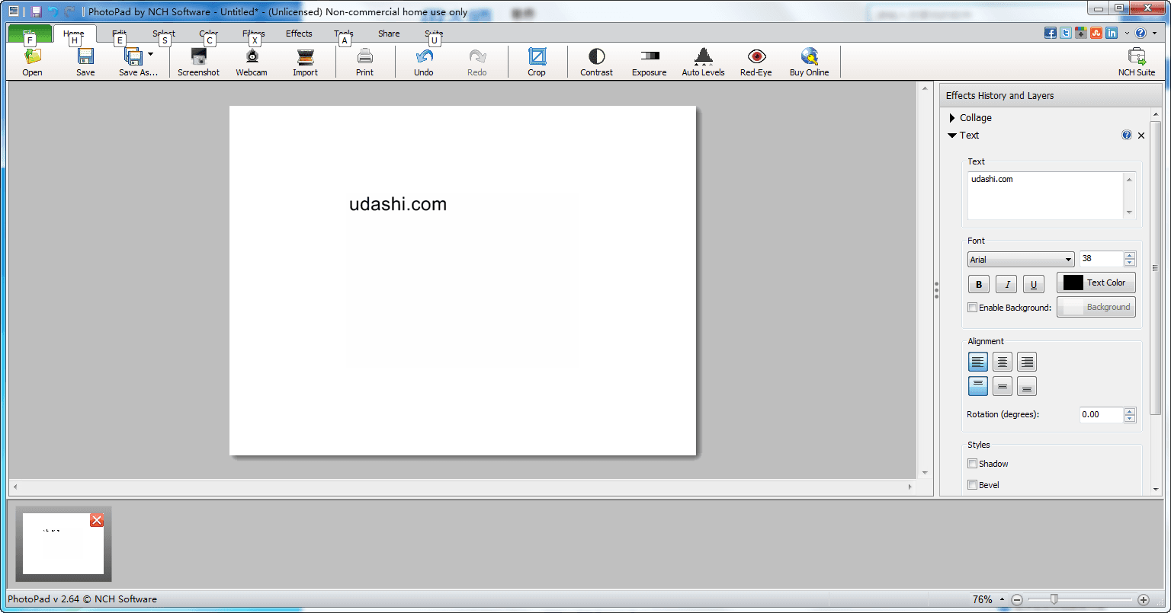This screenshot has height=613, width=1171.
Task: Switch to the Share tab
Action: [389, 34]
